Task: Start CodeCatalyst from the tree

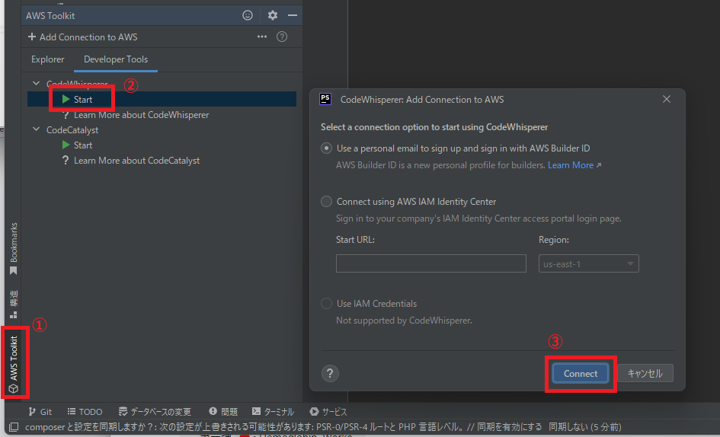Action: click(82, 145)
